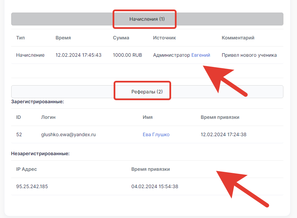
Task: Click the Источник column header
Action: 164,38
